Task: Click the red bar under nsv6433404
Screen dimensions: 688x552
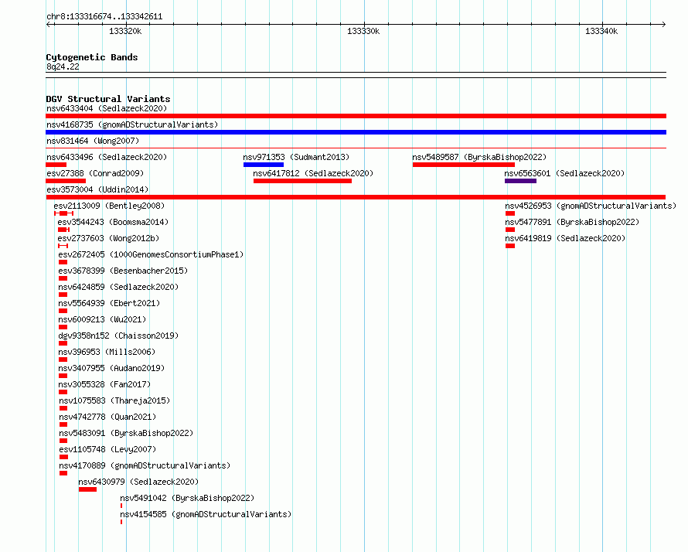Action: tap(356, 116)
